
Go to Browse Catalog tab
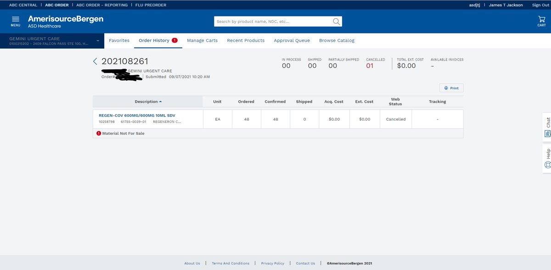tap(337, 40)
